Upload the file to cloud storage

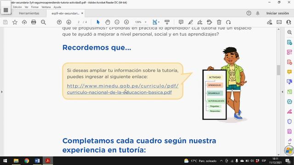tap(24, 22)
